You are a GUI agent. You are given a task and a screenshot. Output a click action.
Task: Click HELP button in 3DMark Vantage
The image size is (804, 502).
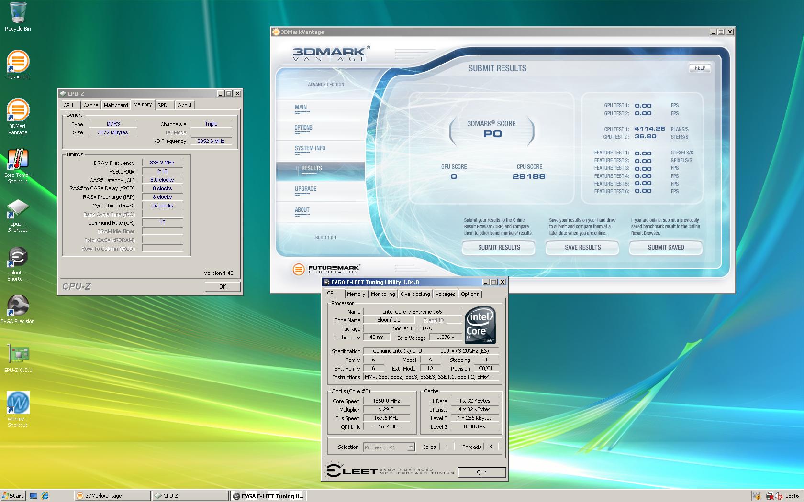tap(700, 68)
